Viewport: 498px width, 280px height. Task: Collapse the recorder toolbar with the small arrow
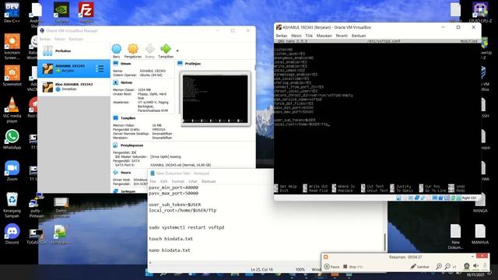pyautogui.click(x=472, y=256)
